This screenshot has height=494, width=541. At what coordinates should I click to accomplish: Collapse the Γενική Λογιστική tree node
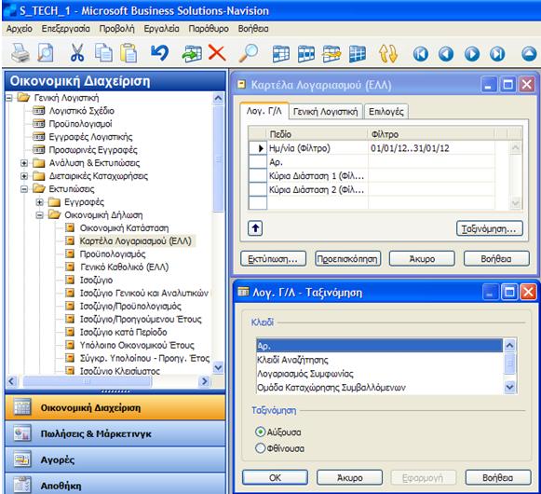pos(9,98)
